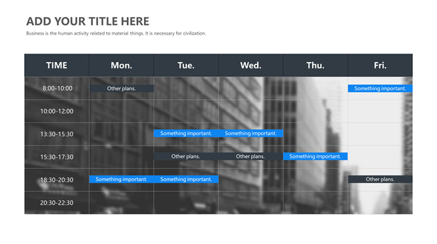Select Monday 18:30 Something important block
Screen dimensions: 437x244
[x=122, y=179]
